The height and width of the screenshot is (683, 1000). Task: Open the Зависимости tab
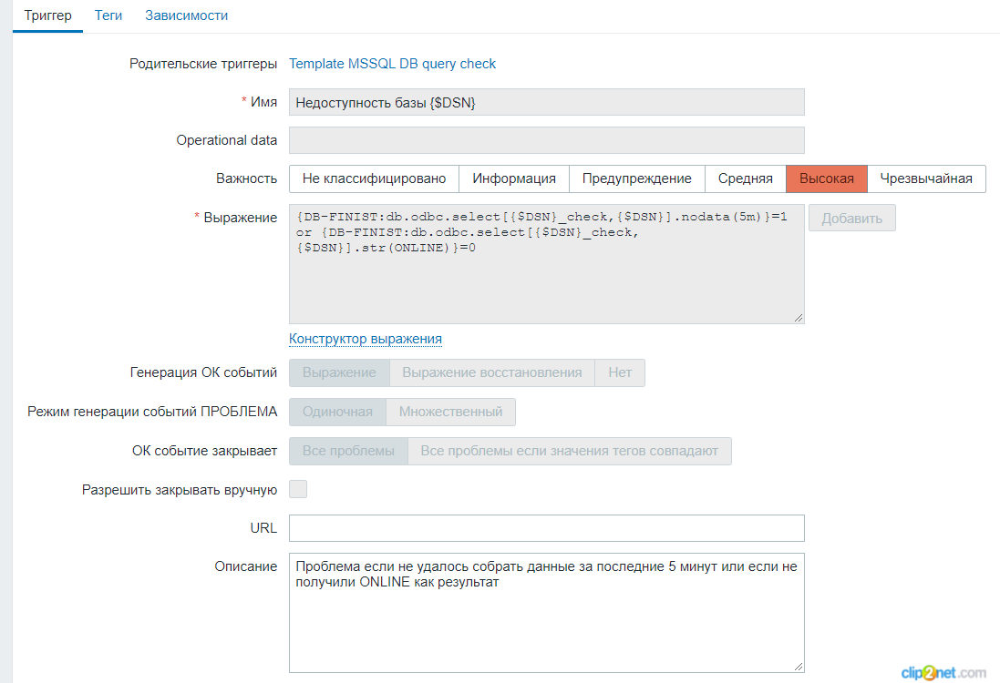[x=186, y=15]
